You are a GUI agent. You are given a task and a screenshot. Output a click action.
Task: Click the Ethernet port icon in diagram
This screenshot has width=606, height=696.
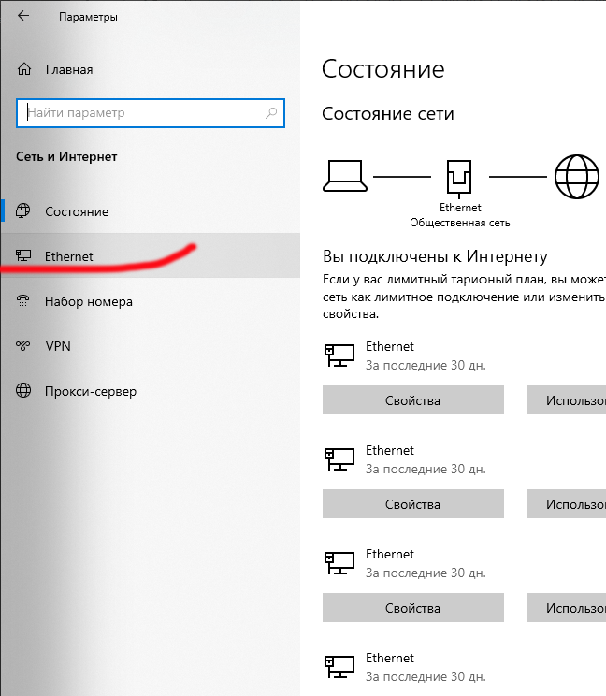click(459, 179)
